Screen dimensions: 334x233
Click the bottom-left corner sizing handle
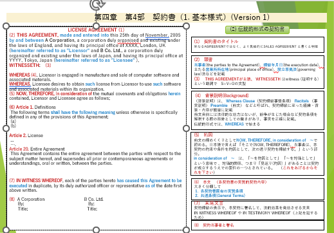6,230
